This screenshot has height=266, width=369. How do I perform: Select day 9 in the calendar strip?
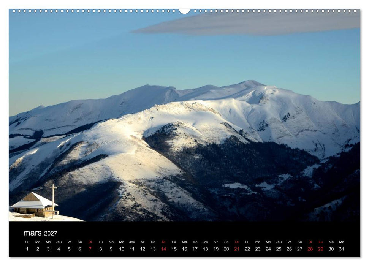tap(111, 249)
